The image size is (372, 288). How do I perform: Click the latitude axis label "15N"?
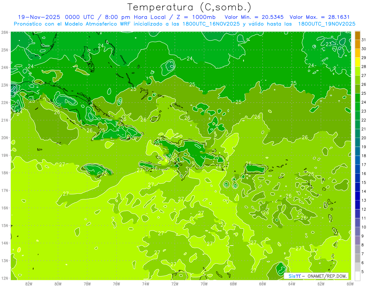pos(4,226)
